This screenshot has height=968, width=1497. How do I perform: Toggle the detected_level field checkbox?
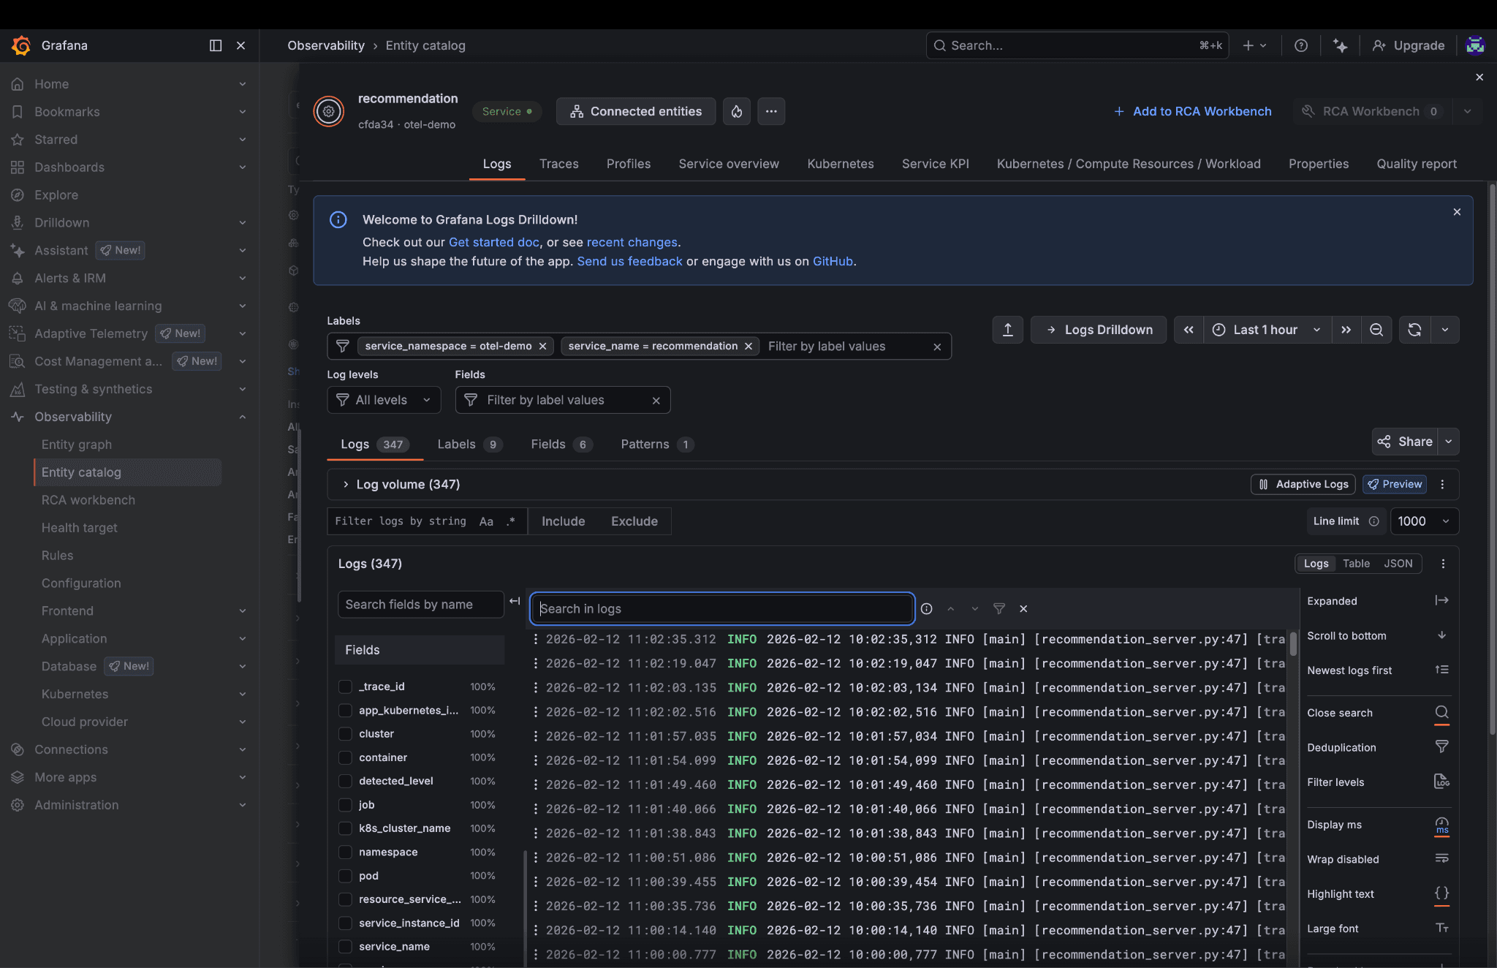click(x=345, y=782)
